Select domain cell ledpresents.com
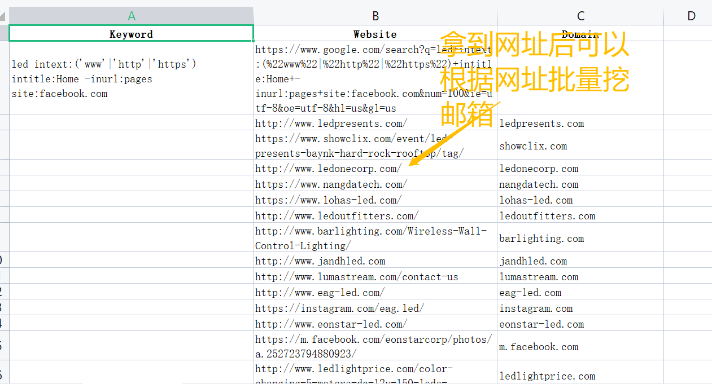Viewport: 712px width, 384px height. pos(580,122)
